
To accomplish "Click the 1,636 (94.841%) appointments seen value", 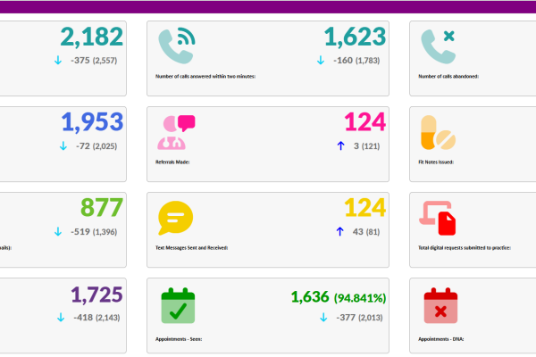I will (x=339, y=297).
